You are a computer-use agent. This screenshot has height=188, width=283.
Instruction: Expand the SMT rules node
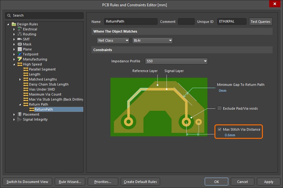pyautogui.click(x=14, y=39)
